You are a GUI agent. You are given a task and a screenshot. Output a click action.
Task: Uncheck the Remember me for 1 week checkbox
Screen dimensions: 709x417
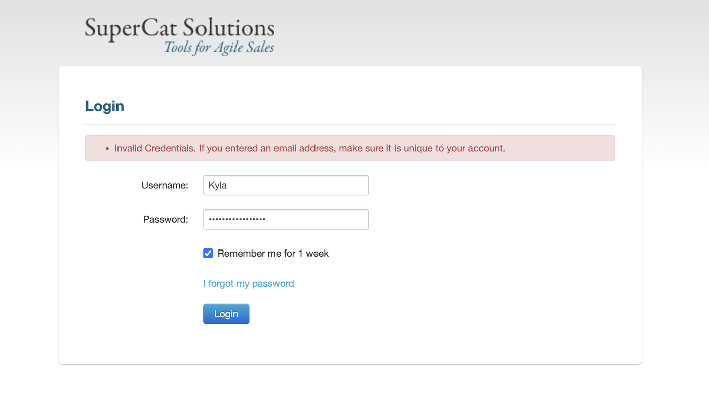(x=208, y=253)
